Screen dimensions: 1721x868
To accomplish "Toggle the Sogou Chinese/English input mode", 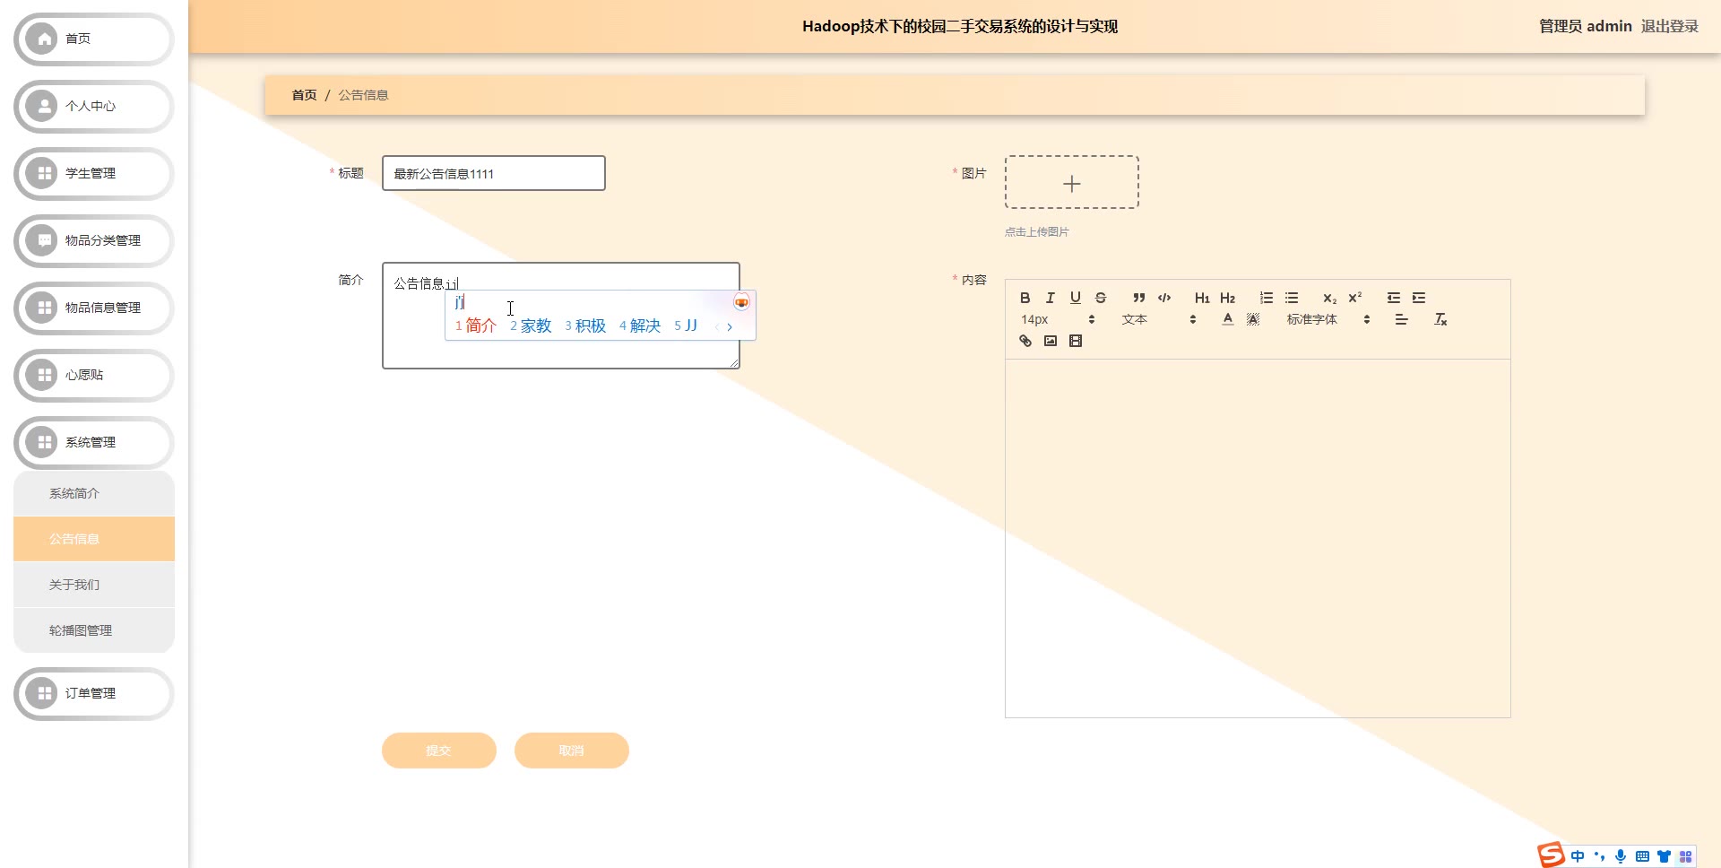I will [x=1578, y=856].
